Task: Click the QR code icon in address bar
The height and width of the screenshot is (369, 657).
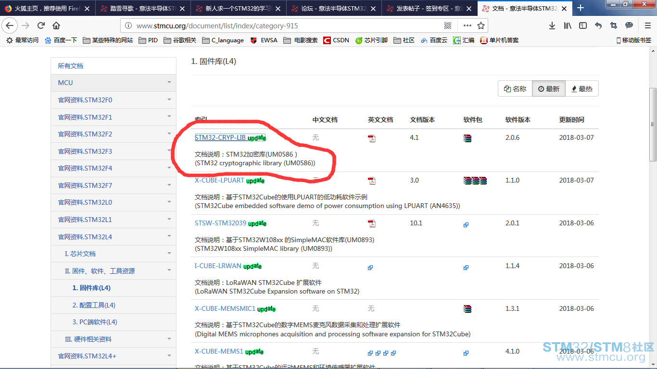Action: click(x=448, y=25)
